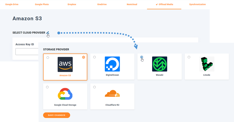Open the gear settings icon on Amazon S3 card
Screen dimensions: 234x122
click(x=83, y=57)
